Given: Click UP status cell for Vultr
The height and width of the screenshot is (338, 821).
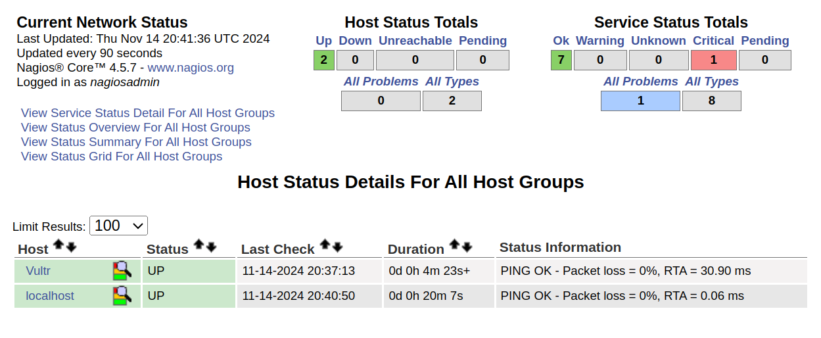Looking at the screenshot, I should 189,271.
